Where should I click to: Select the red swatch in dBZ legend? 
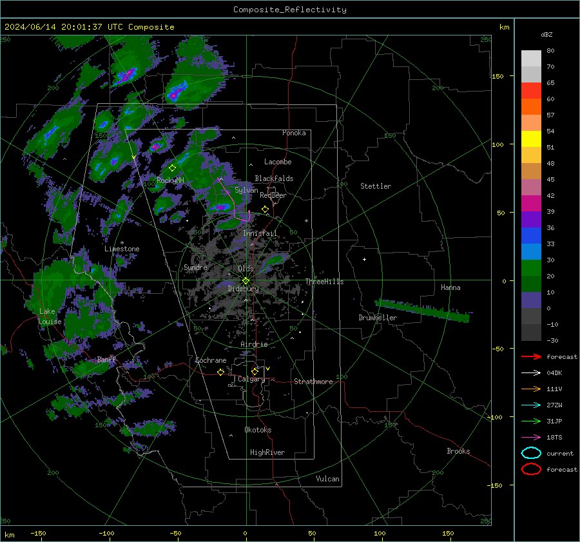pos(531,91)
